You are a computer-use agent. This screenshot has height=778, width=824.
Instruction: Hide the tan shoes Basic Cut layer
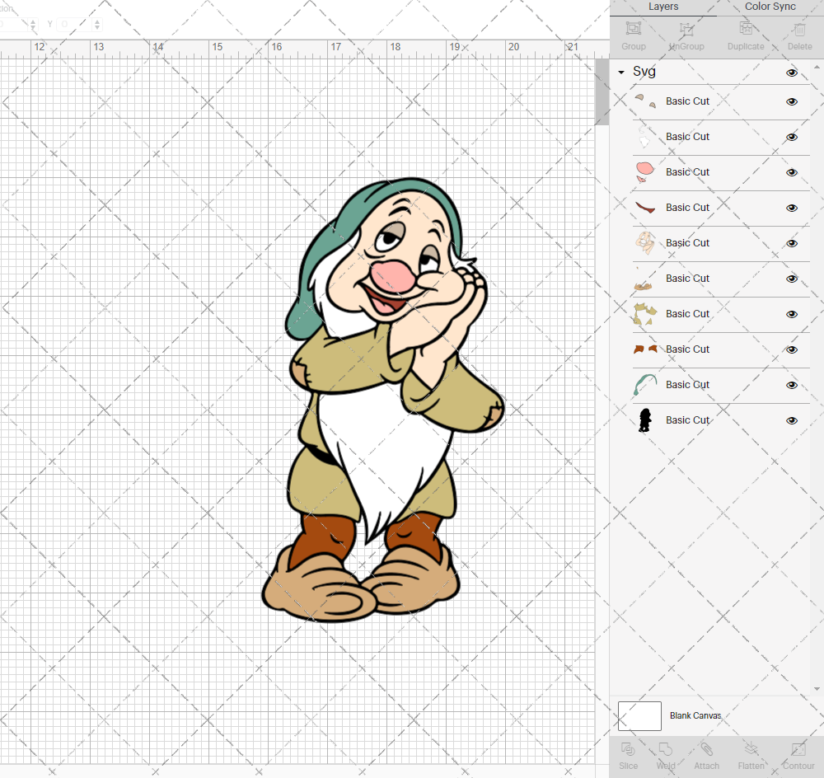(792, 279)
